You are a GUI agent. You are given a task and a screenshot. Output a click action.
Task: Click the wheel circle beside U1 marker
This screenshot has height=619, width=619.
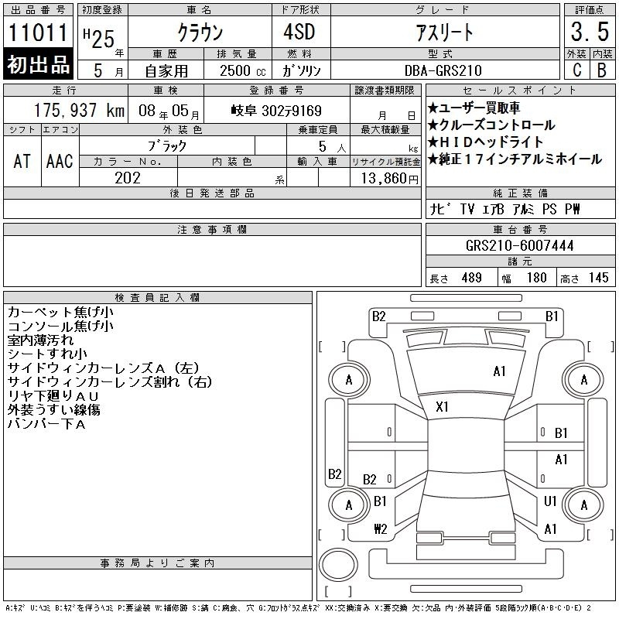click(x=583, y=505)
